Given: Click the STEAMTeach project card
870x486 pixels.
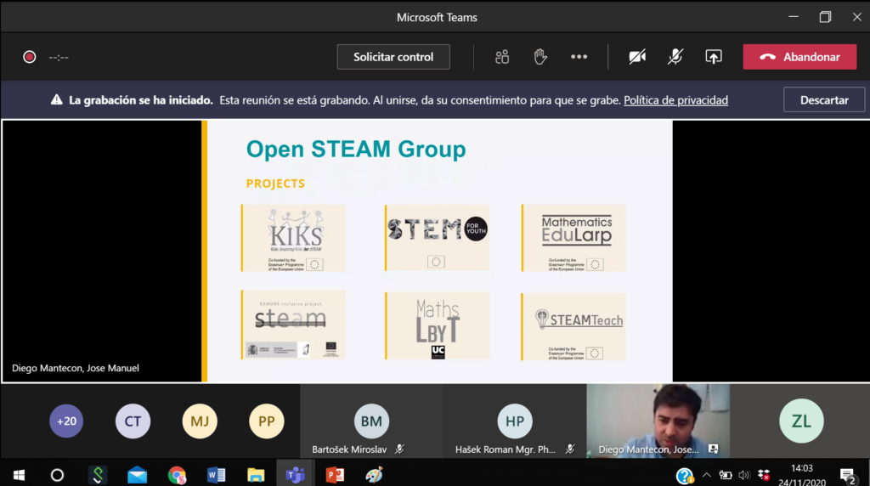Looking at the screenshot, I should (573, 327).
